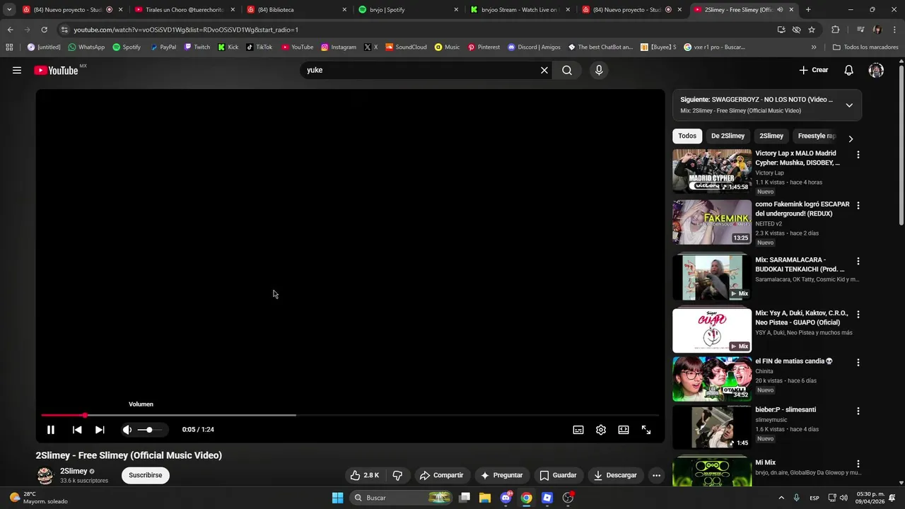
Task: Open options for the Fakemink video
Action: (858, 206)
